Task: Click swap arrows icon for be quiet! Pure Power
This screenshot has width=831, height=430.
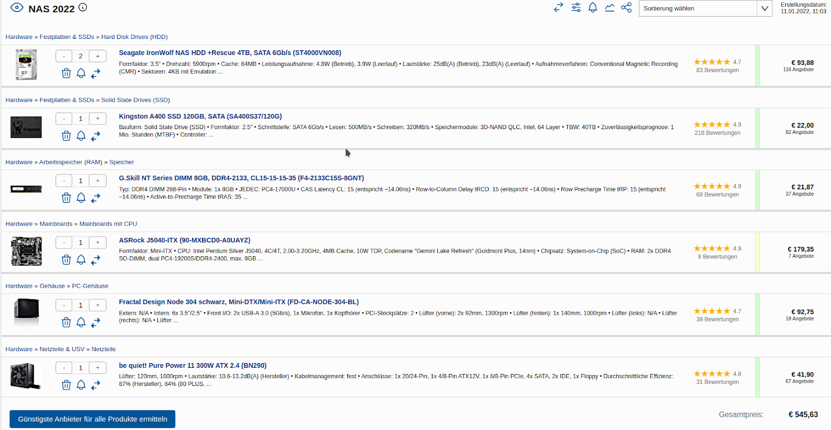Action: 96,385
